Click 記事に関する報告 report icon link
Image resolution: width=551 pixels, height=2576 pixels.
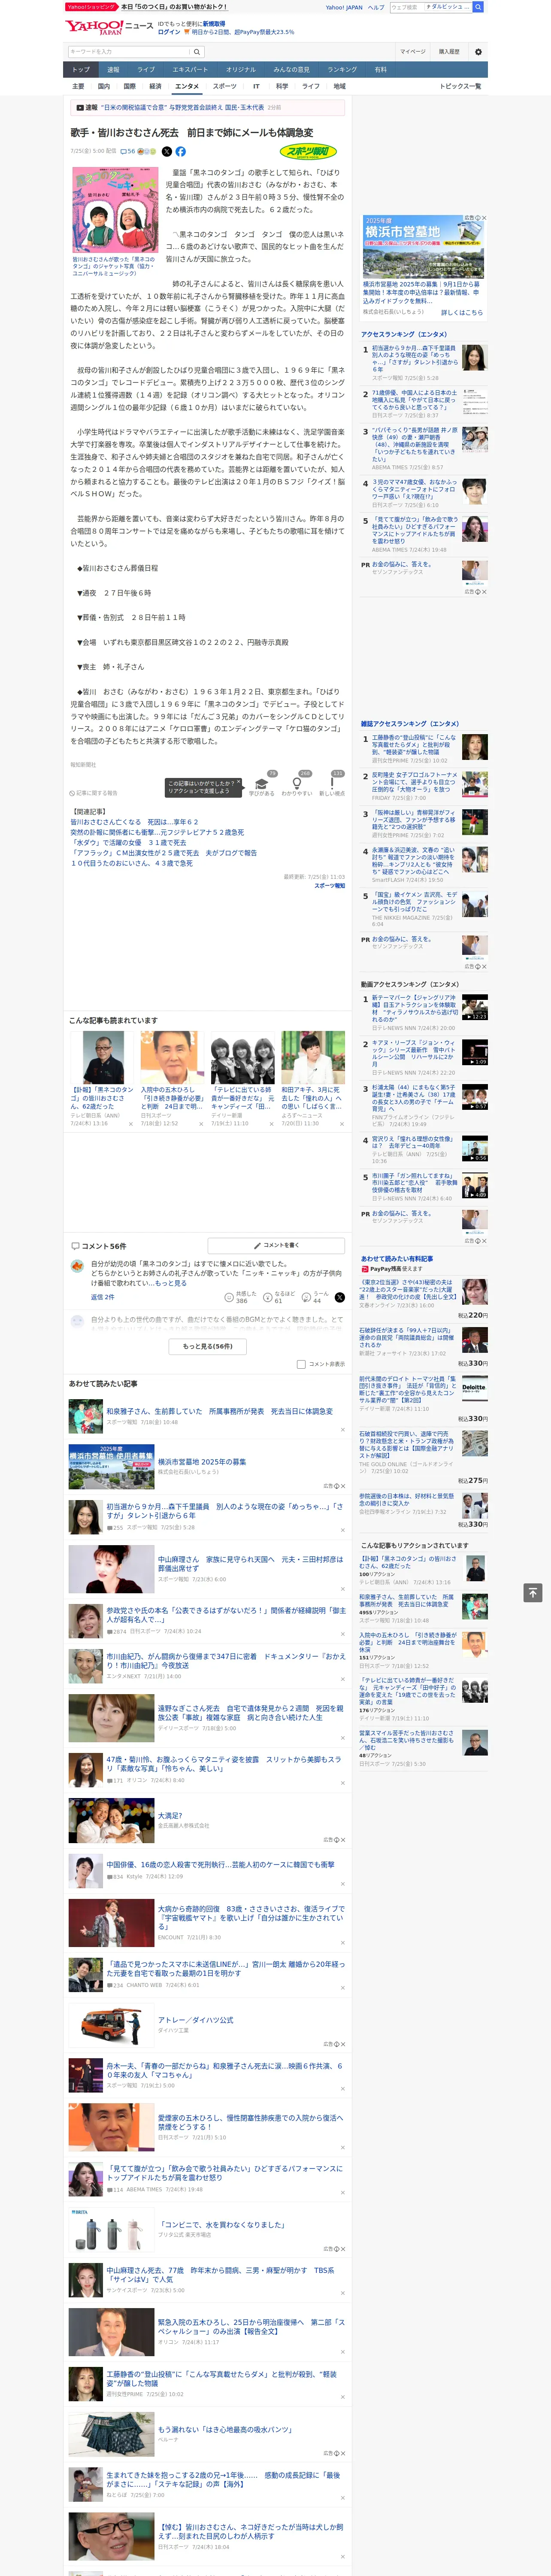[94, 793]
